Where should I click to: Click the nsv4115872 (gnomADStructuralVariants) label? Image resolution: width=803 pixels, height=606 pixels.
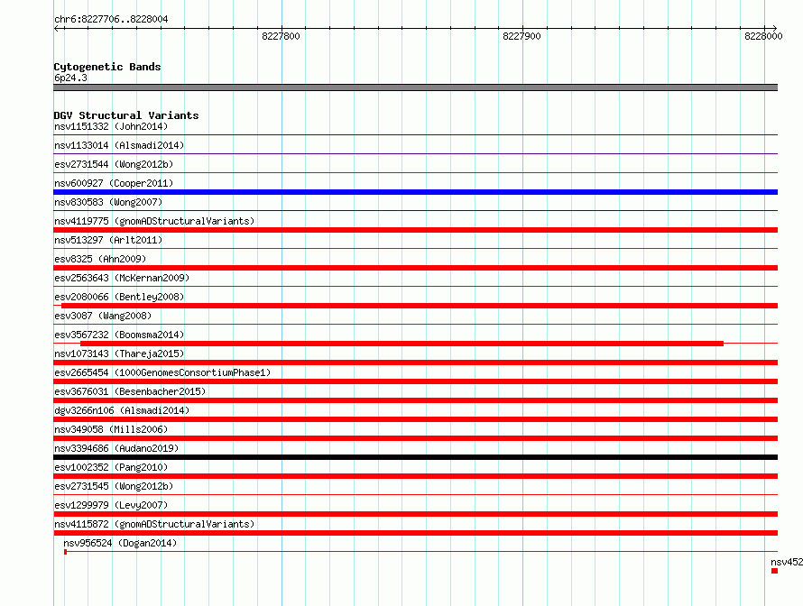(154, 524)
